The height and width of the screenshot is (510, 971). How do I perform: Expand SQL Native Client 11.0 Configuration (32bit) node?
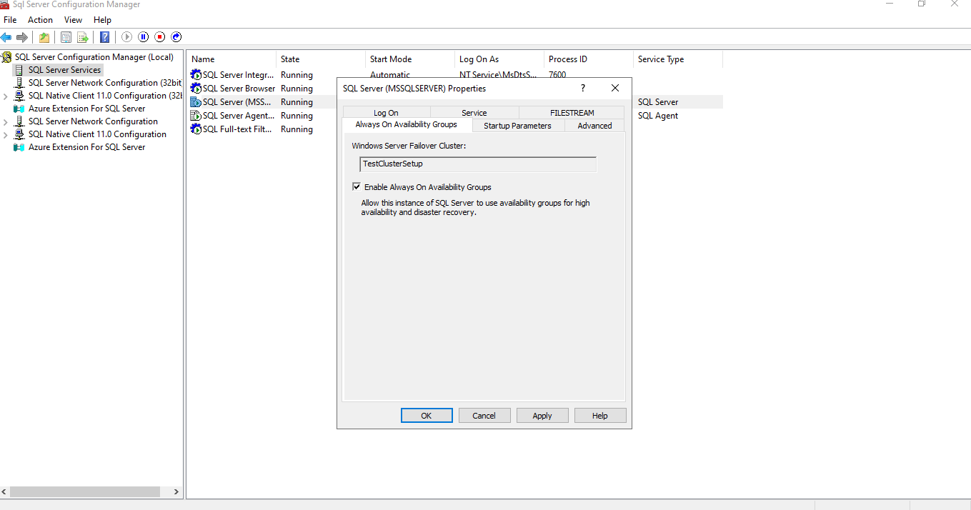(x=6, y=96)
